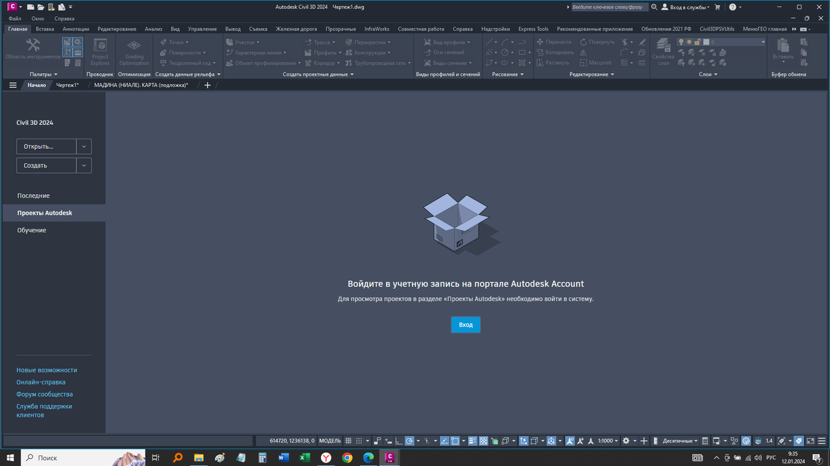The height and width of the screenshot is (466, 830).
Task: Switch to the Чертеж1* drawing tab
Action: (x=67, y=85)
